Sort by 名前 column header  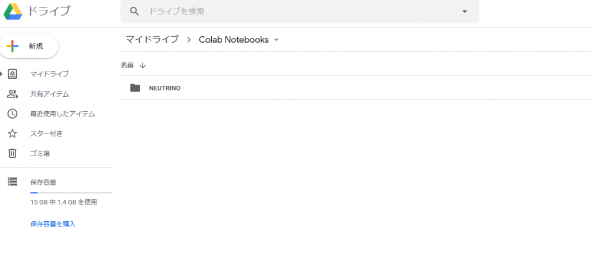coord(127,66)
